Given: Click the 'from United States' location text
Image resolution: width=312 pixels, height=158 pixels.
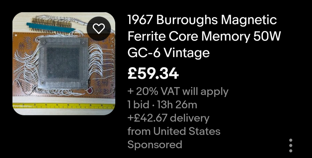Looking at the screenshot, I should tap(174, 131).
